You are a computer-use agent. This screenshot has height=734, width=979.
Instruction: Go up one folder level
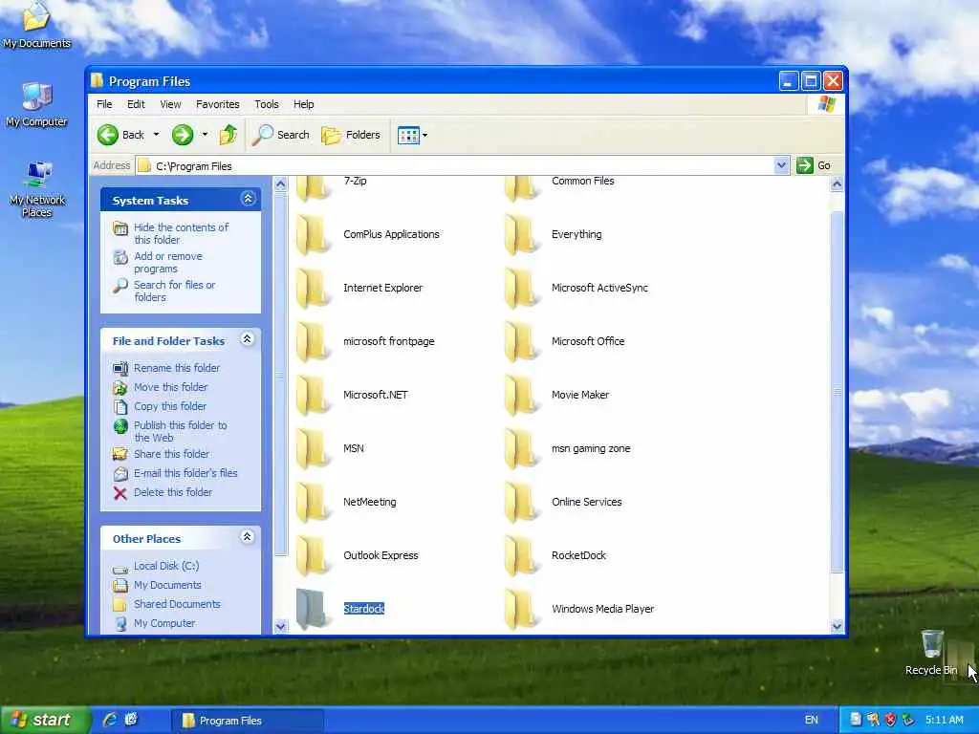pyautogui.click(x=228, y=135)
